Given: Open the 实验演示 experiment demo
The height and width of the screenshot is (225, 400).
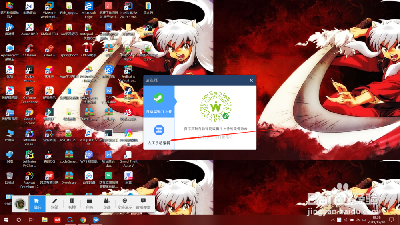Looking at the screenshot, I should tap(125, 204).
